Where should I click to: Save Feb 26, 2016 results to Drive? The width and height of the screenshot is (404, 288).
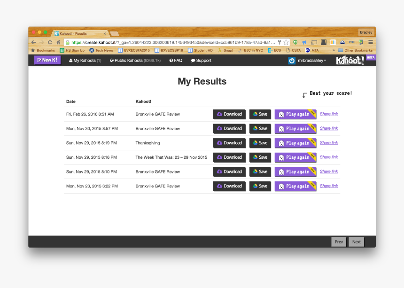click(260, 114)
